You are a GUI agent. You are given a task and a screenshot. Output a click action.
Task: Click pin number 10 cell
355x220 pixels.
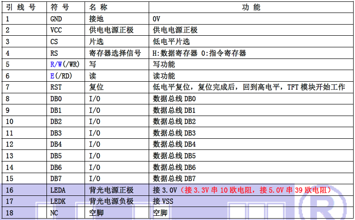click(x=10, y=122)
